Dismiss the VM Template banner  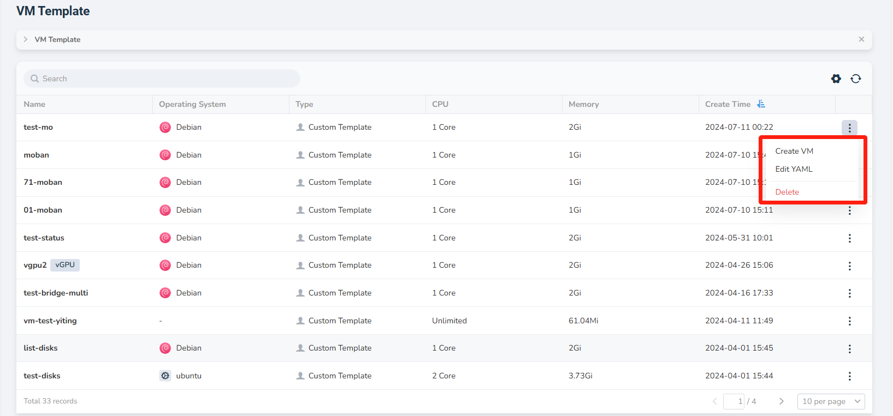(x=861, y=39)
